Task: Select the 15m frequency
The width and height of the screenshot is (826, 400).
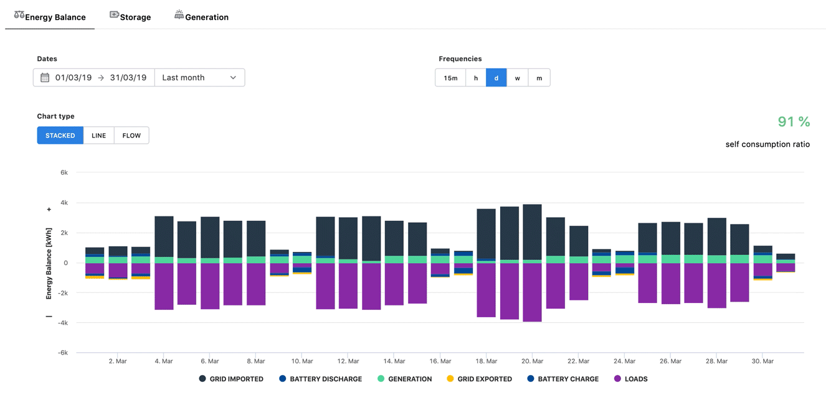Action: [x=450, y=78]
